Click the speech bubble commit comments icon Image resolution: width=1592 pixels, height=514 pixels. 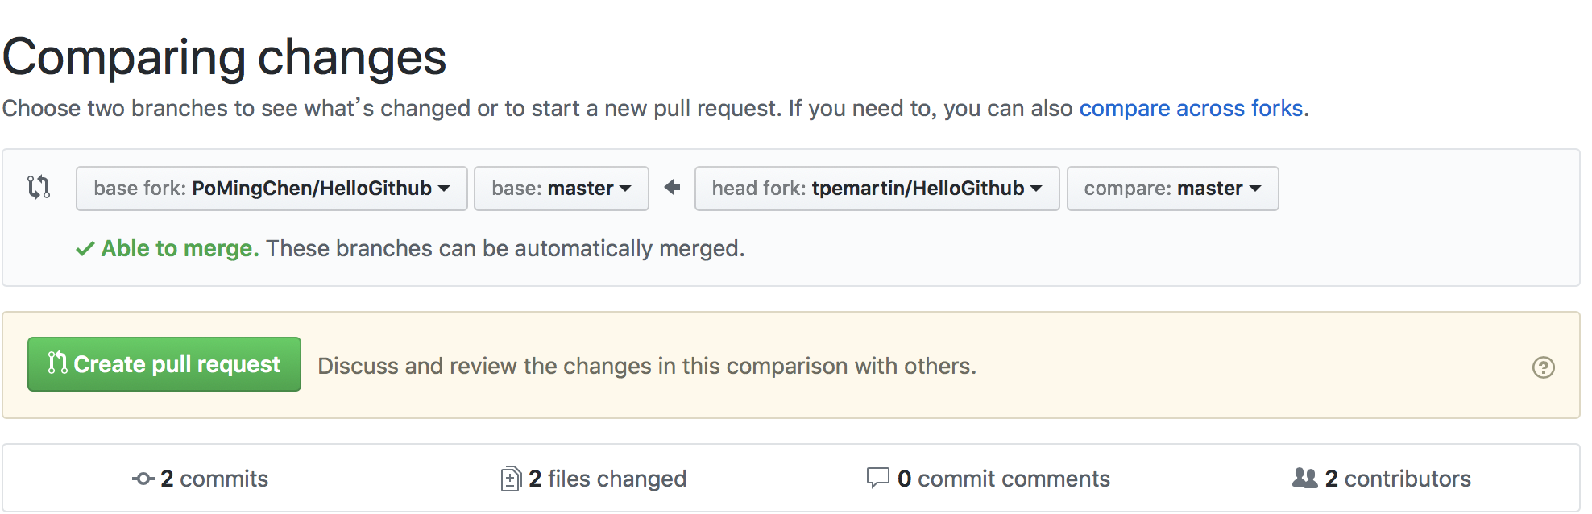(877, 478)
